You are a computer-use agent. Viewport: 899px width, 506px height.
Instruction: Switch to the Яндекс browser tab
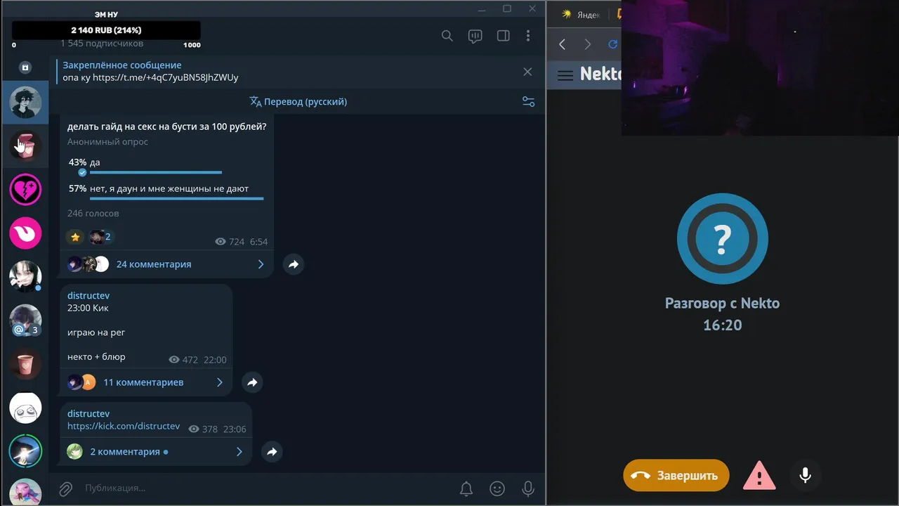(x=581, y=15)
